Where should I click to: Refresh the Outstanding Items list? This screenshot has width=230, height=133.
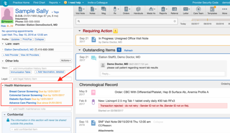click(128, 50)
